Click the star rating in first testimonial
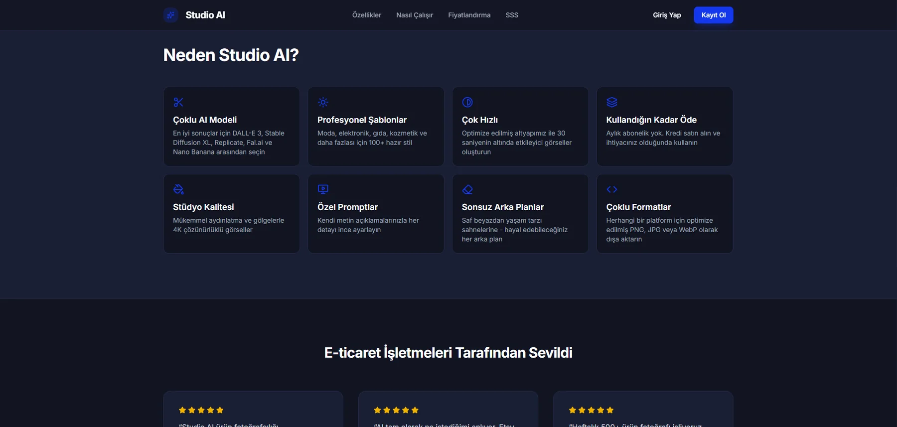The width and height of the screenshot is (897, 427). (201, 410)
